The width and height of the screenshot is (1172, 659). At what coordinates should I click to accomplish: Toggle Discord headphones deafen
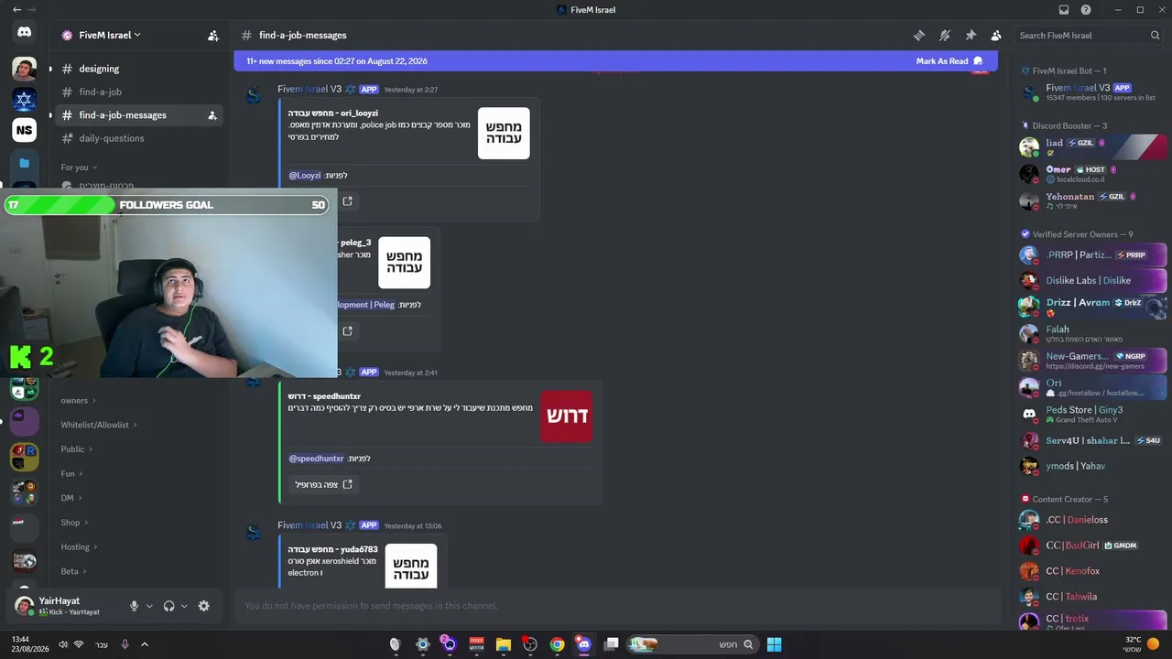tap(168, 606)
